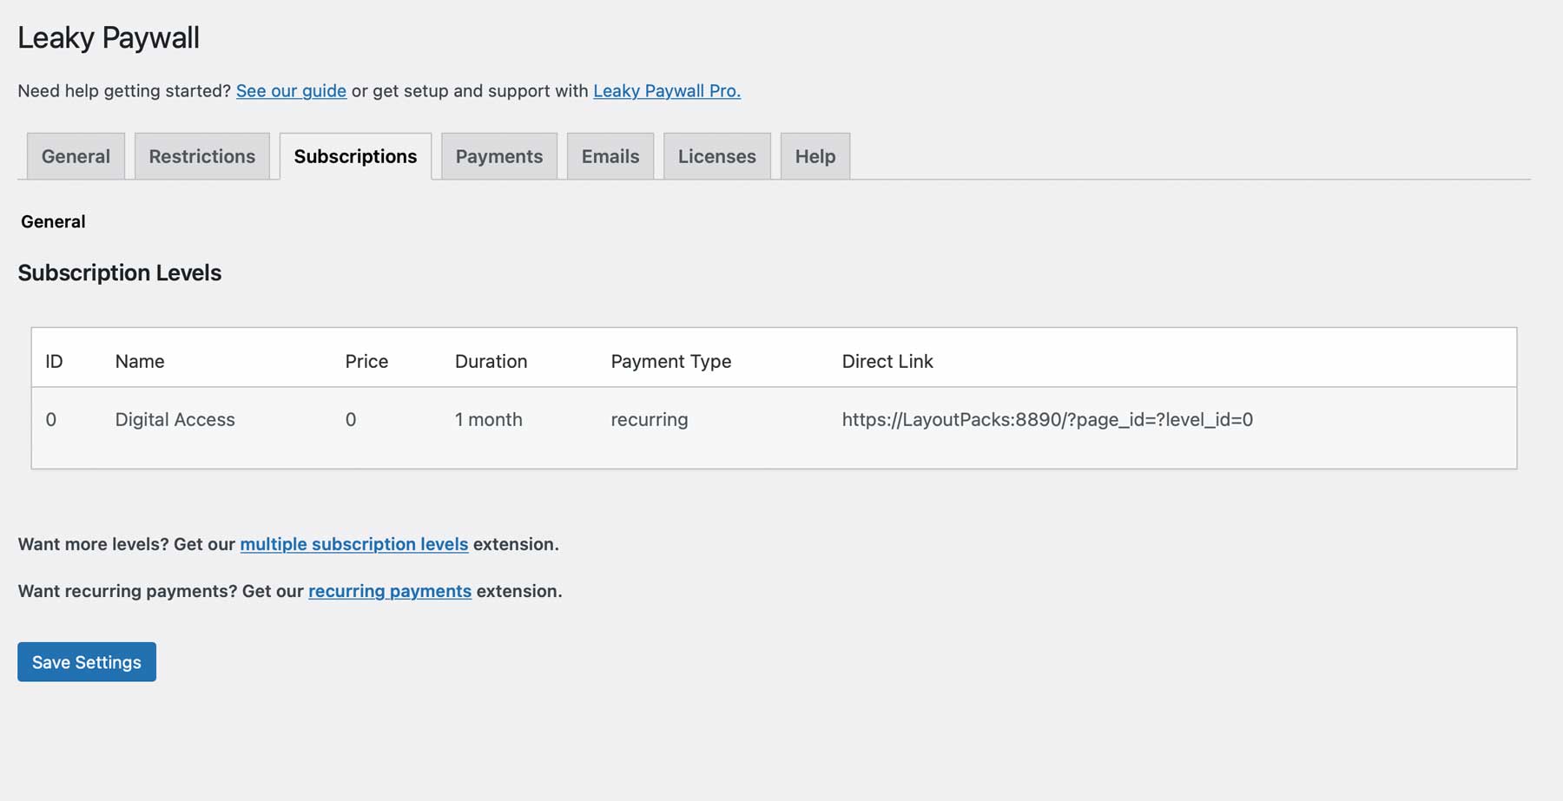
Task: Click the Digital Access level name
Action: click(x=175, y=419)
